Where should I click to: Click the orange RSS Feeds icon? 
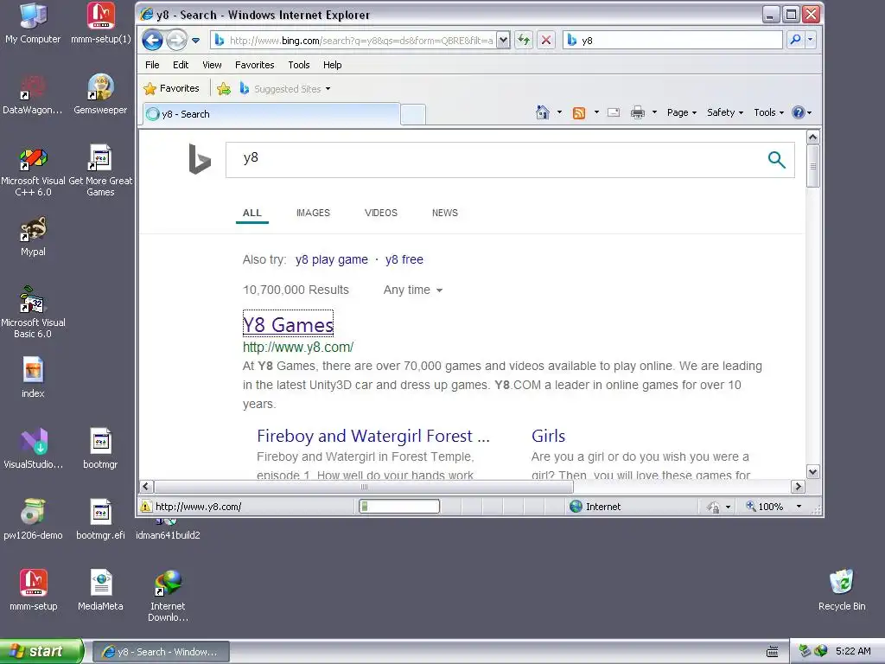pyautogui.click(x=578, y=113)
